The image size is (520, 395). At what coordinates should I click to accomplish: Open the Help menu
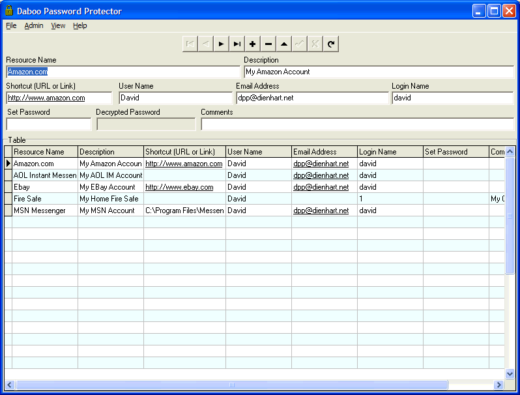pyautogui.click(x=80, y=25)
